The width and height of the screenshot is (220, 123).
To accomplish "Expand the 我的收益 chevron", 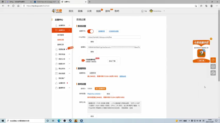I will [69, 54].
